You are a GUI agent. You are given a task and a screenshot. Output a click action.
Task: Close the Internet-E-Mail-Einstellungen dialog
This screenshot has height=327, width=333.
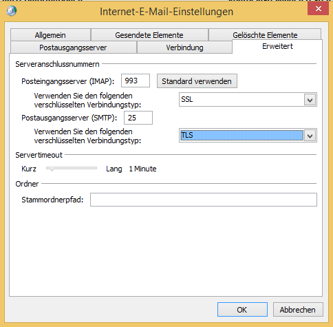point(319,9)
